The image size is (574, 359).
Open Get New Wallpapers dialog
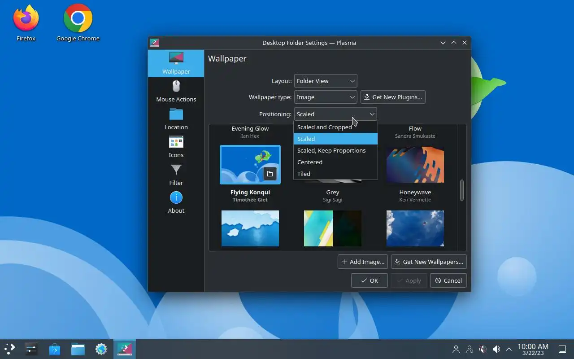point(429,262)
